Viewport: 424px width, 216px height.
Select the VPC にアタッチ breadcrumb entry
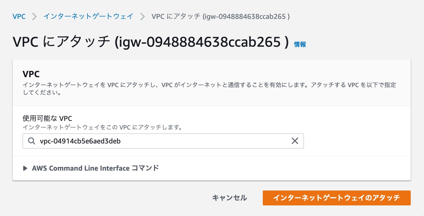click(x=220, y=16)
